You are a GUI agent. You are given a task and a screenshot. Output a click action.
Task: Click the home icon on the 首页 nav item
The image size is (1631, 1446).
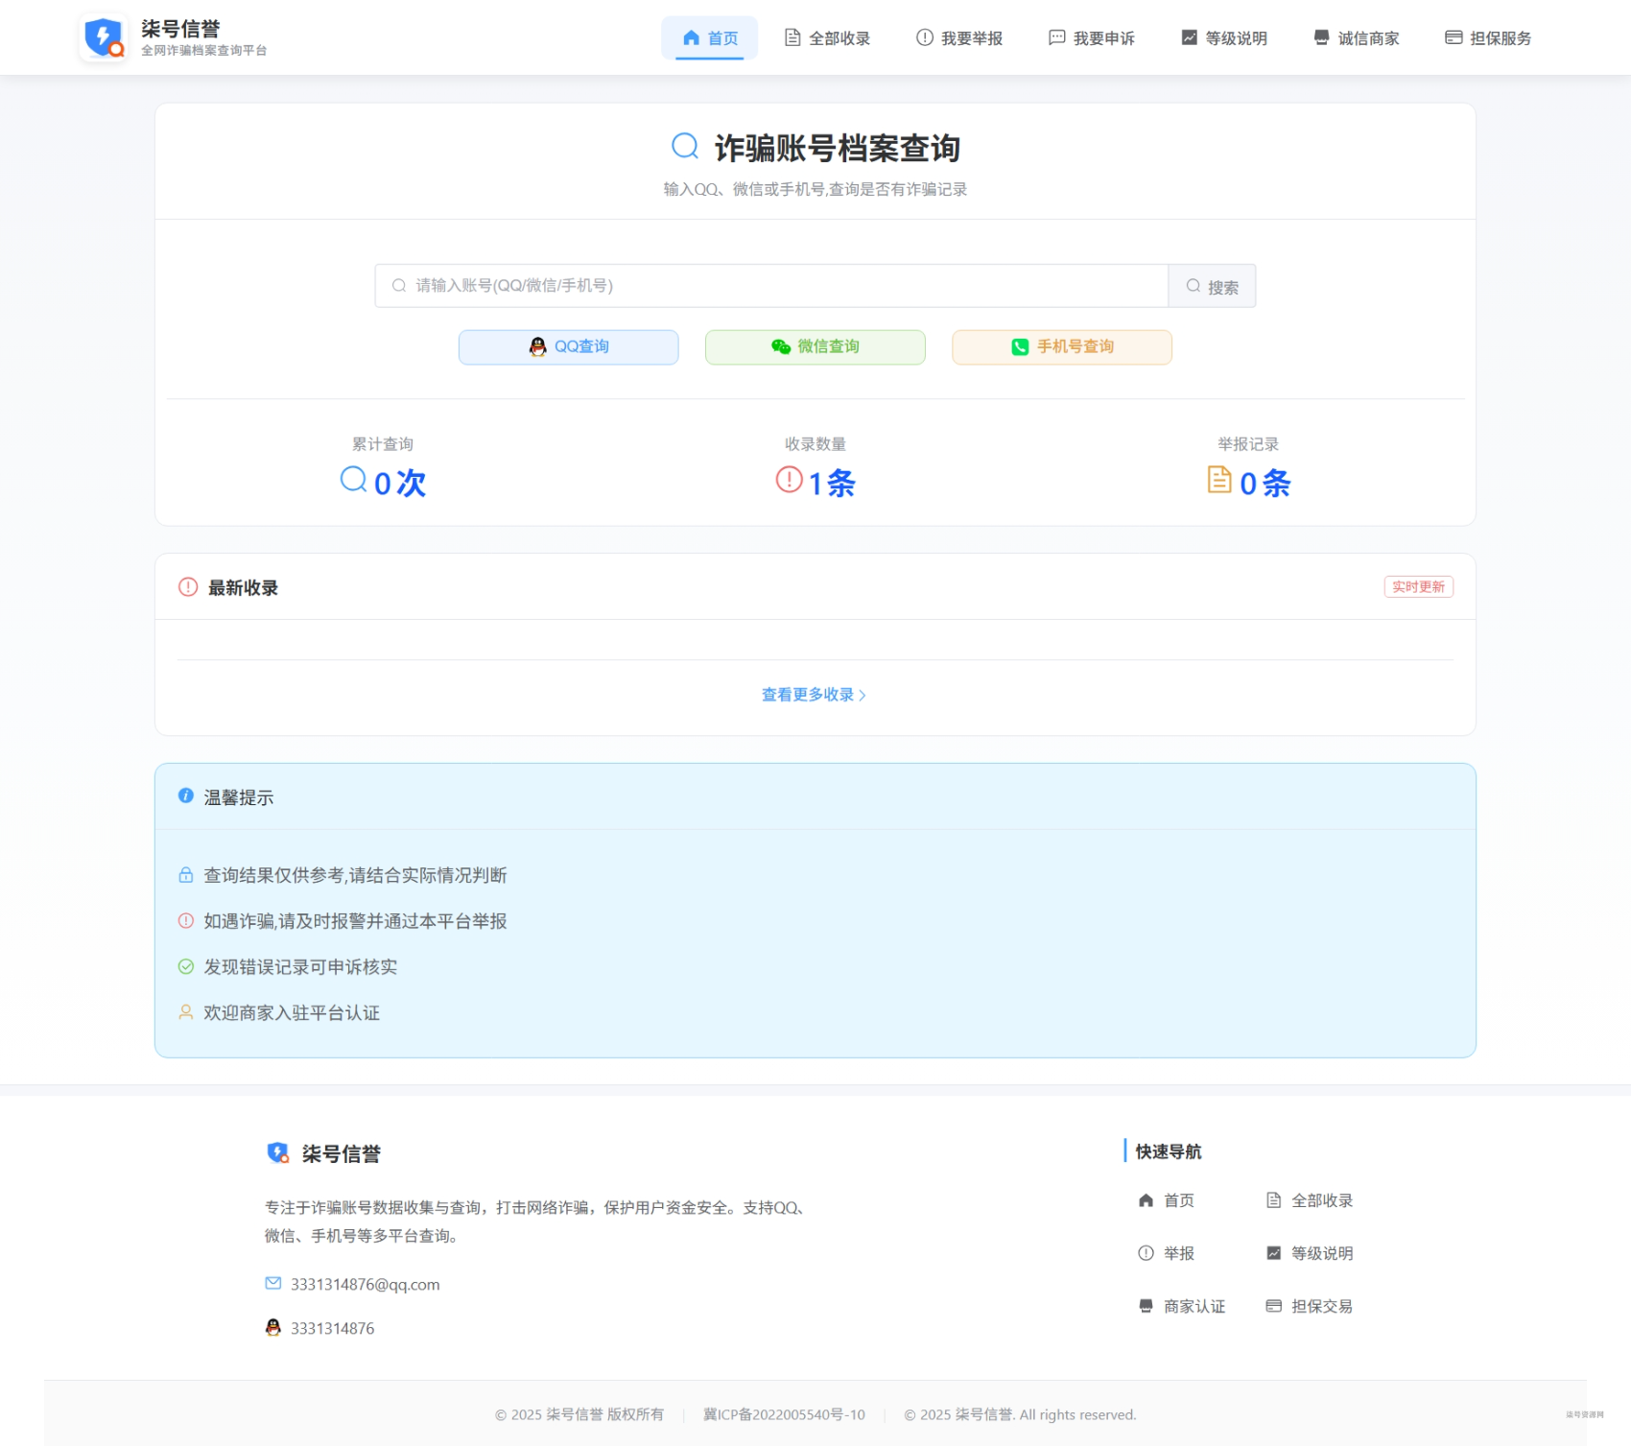tap(690, 37)
